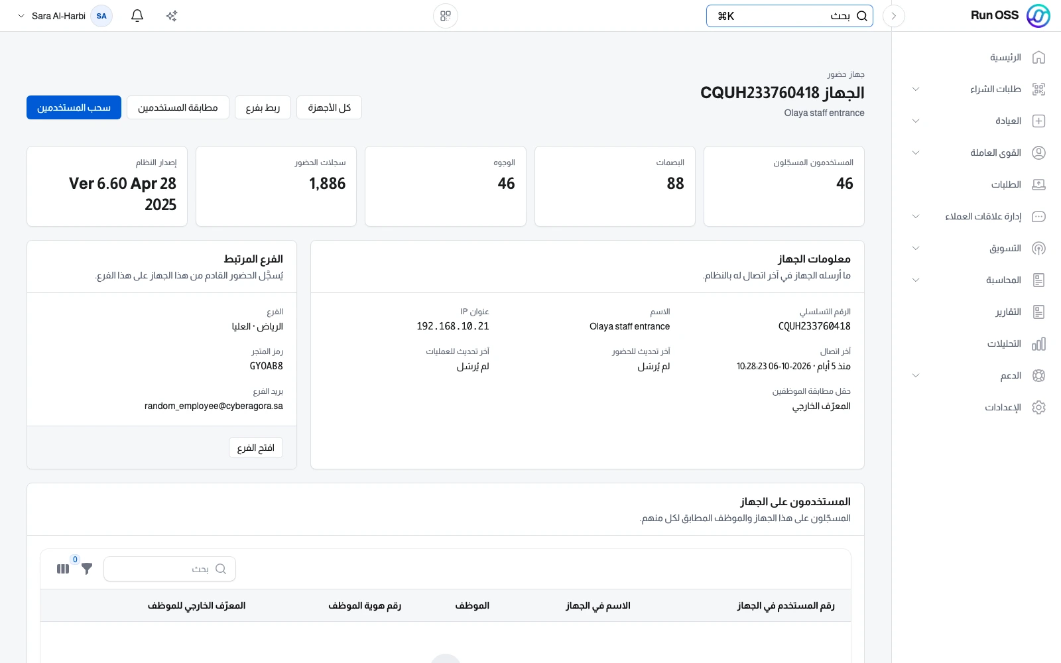Click the الدعم support lifebuoy icon

[x=1039, y=376]
